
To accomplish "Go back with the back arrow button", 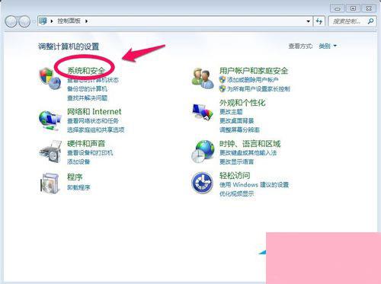I will point(11,21).
